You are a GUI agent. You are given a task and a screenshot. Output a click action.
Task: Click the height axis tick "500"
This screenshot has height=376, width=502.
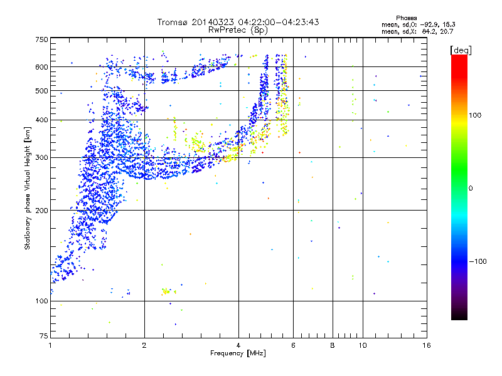[x=41, y=91]
